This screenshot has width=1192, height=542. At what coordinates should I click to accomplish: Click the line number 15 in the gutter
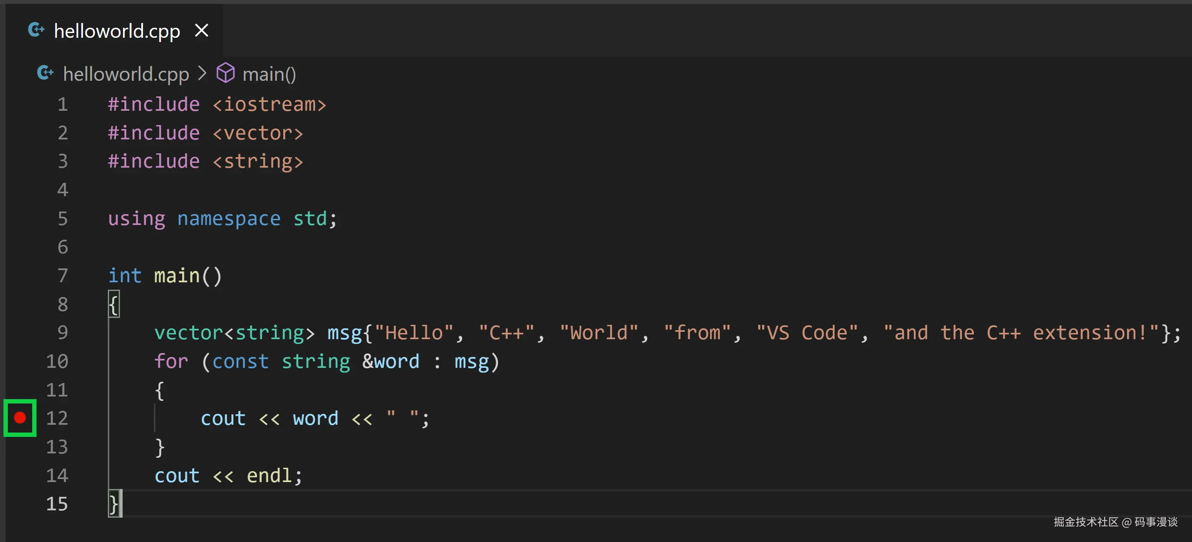pyautogui.click(x=57, y=504)
